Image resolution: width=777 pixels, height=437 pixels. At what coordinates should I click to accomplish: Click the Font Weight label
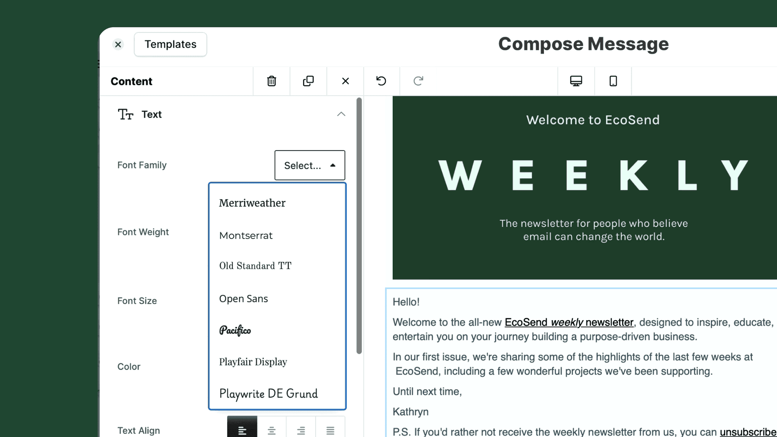tap(143, 232)
